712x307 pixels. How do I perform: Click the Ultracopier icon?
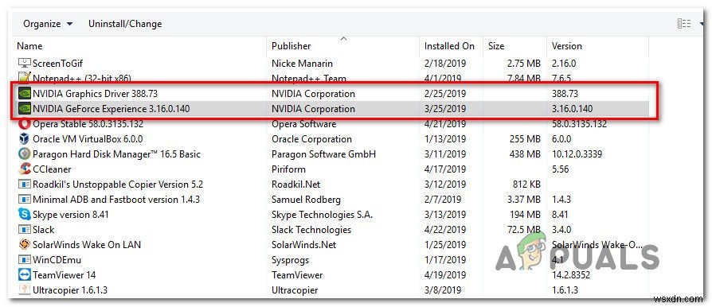pyautogui.click(x=24, y=290)
